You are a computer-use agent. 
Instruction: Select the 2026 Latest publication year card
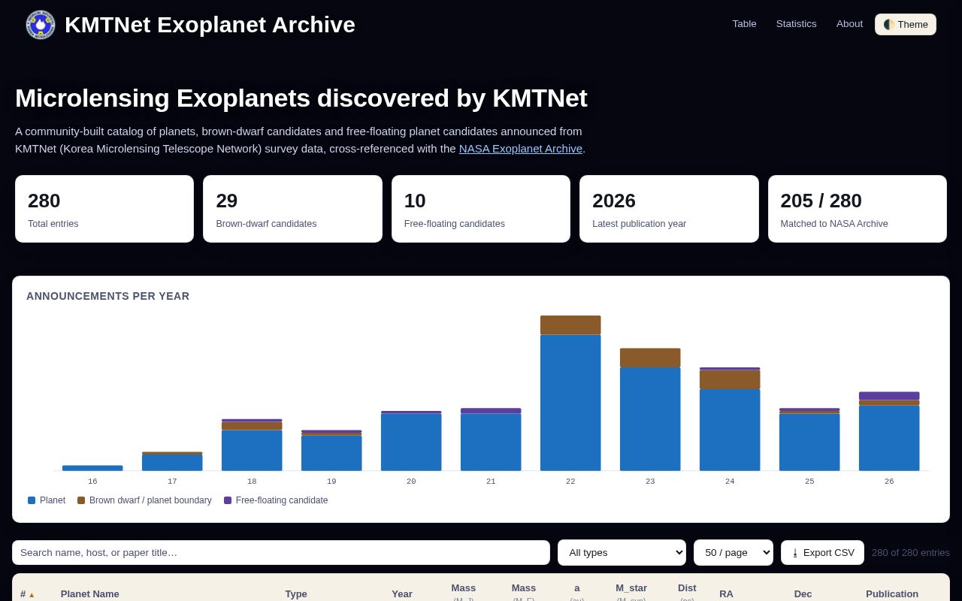tap(669, 209)
